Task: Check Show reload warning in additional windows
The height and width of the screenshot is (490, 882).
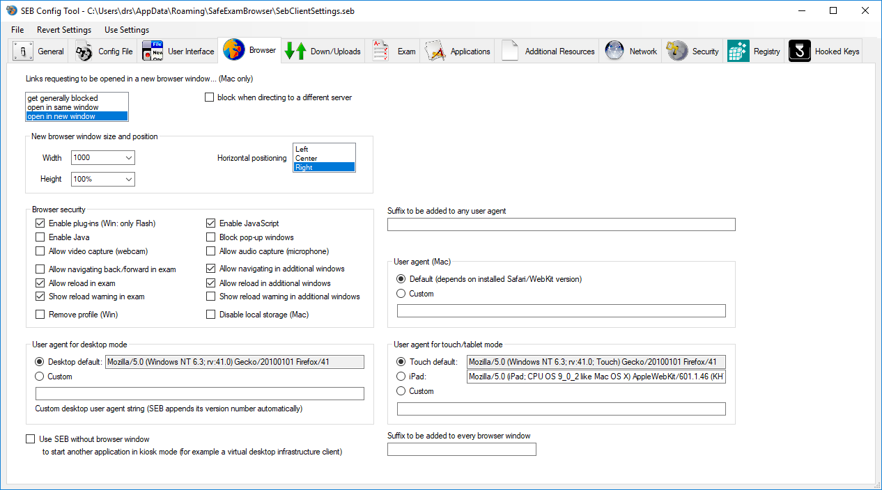Action: pyautogui.click(x=210, y=297)
